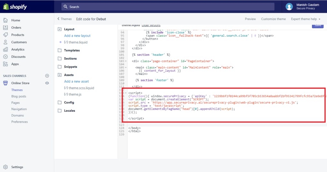
Task: Open Home in sidebar
Action: coord(16,20)
